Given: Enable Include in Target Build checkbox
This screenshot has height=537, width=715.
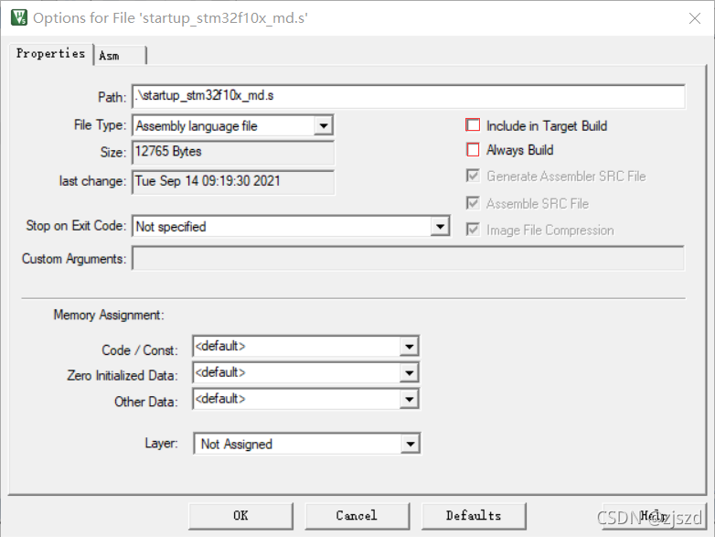Looking at the screenshot, I should pos(473,125).
